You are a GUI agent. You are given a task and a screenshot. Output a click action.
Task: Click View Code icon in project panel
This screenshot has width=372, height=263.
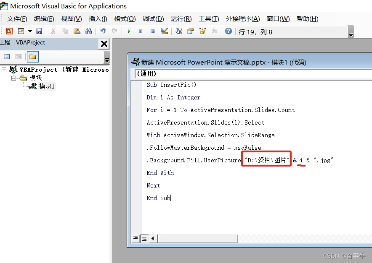7,57
